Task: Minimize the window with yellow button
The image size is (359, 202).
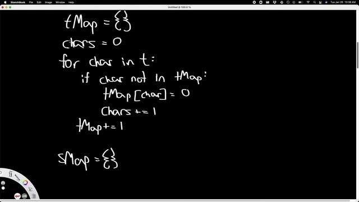Action: (6, 7)
